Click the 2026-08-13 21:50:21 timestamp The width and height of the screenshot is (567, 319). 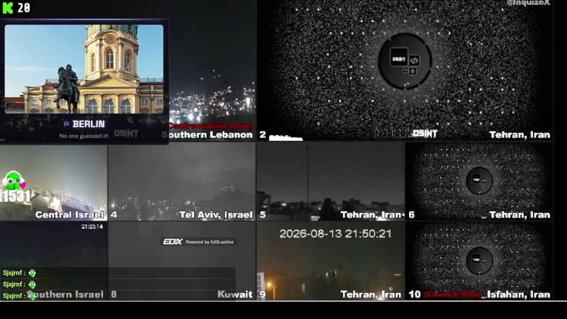335,233
